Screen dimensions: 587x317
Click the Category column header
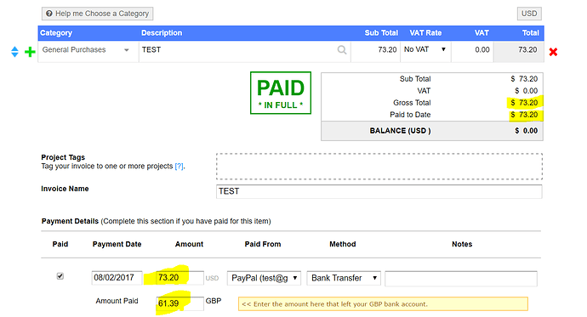[56, 33]
